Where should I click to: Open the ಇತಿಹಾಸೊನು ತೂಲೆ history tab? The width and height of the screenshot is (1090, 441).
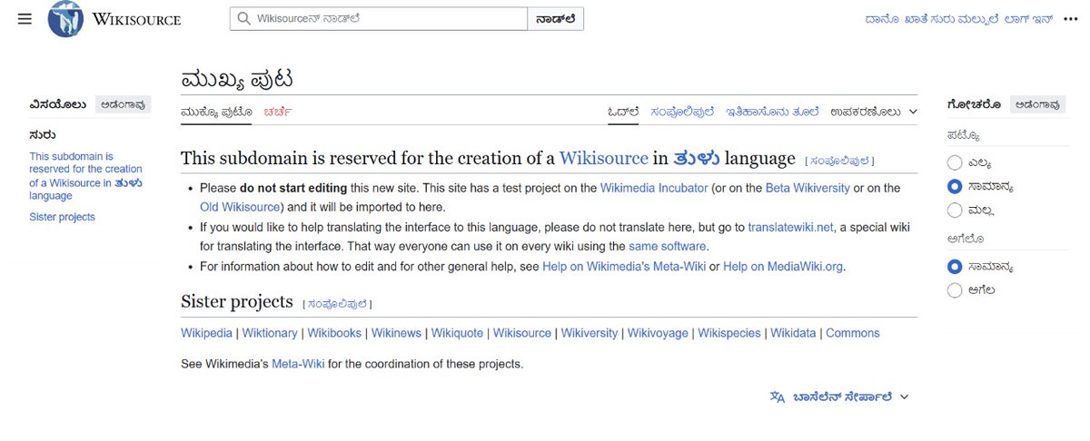click(x=772, y=112)
